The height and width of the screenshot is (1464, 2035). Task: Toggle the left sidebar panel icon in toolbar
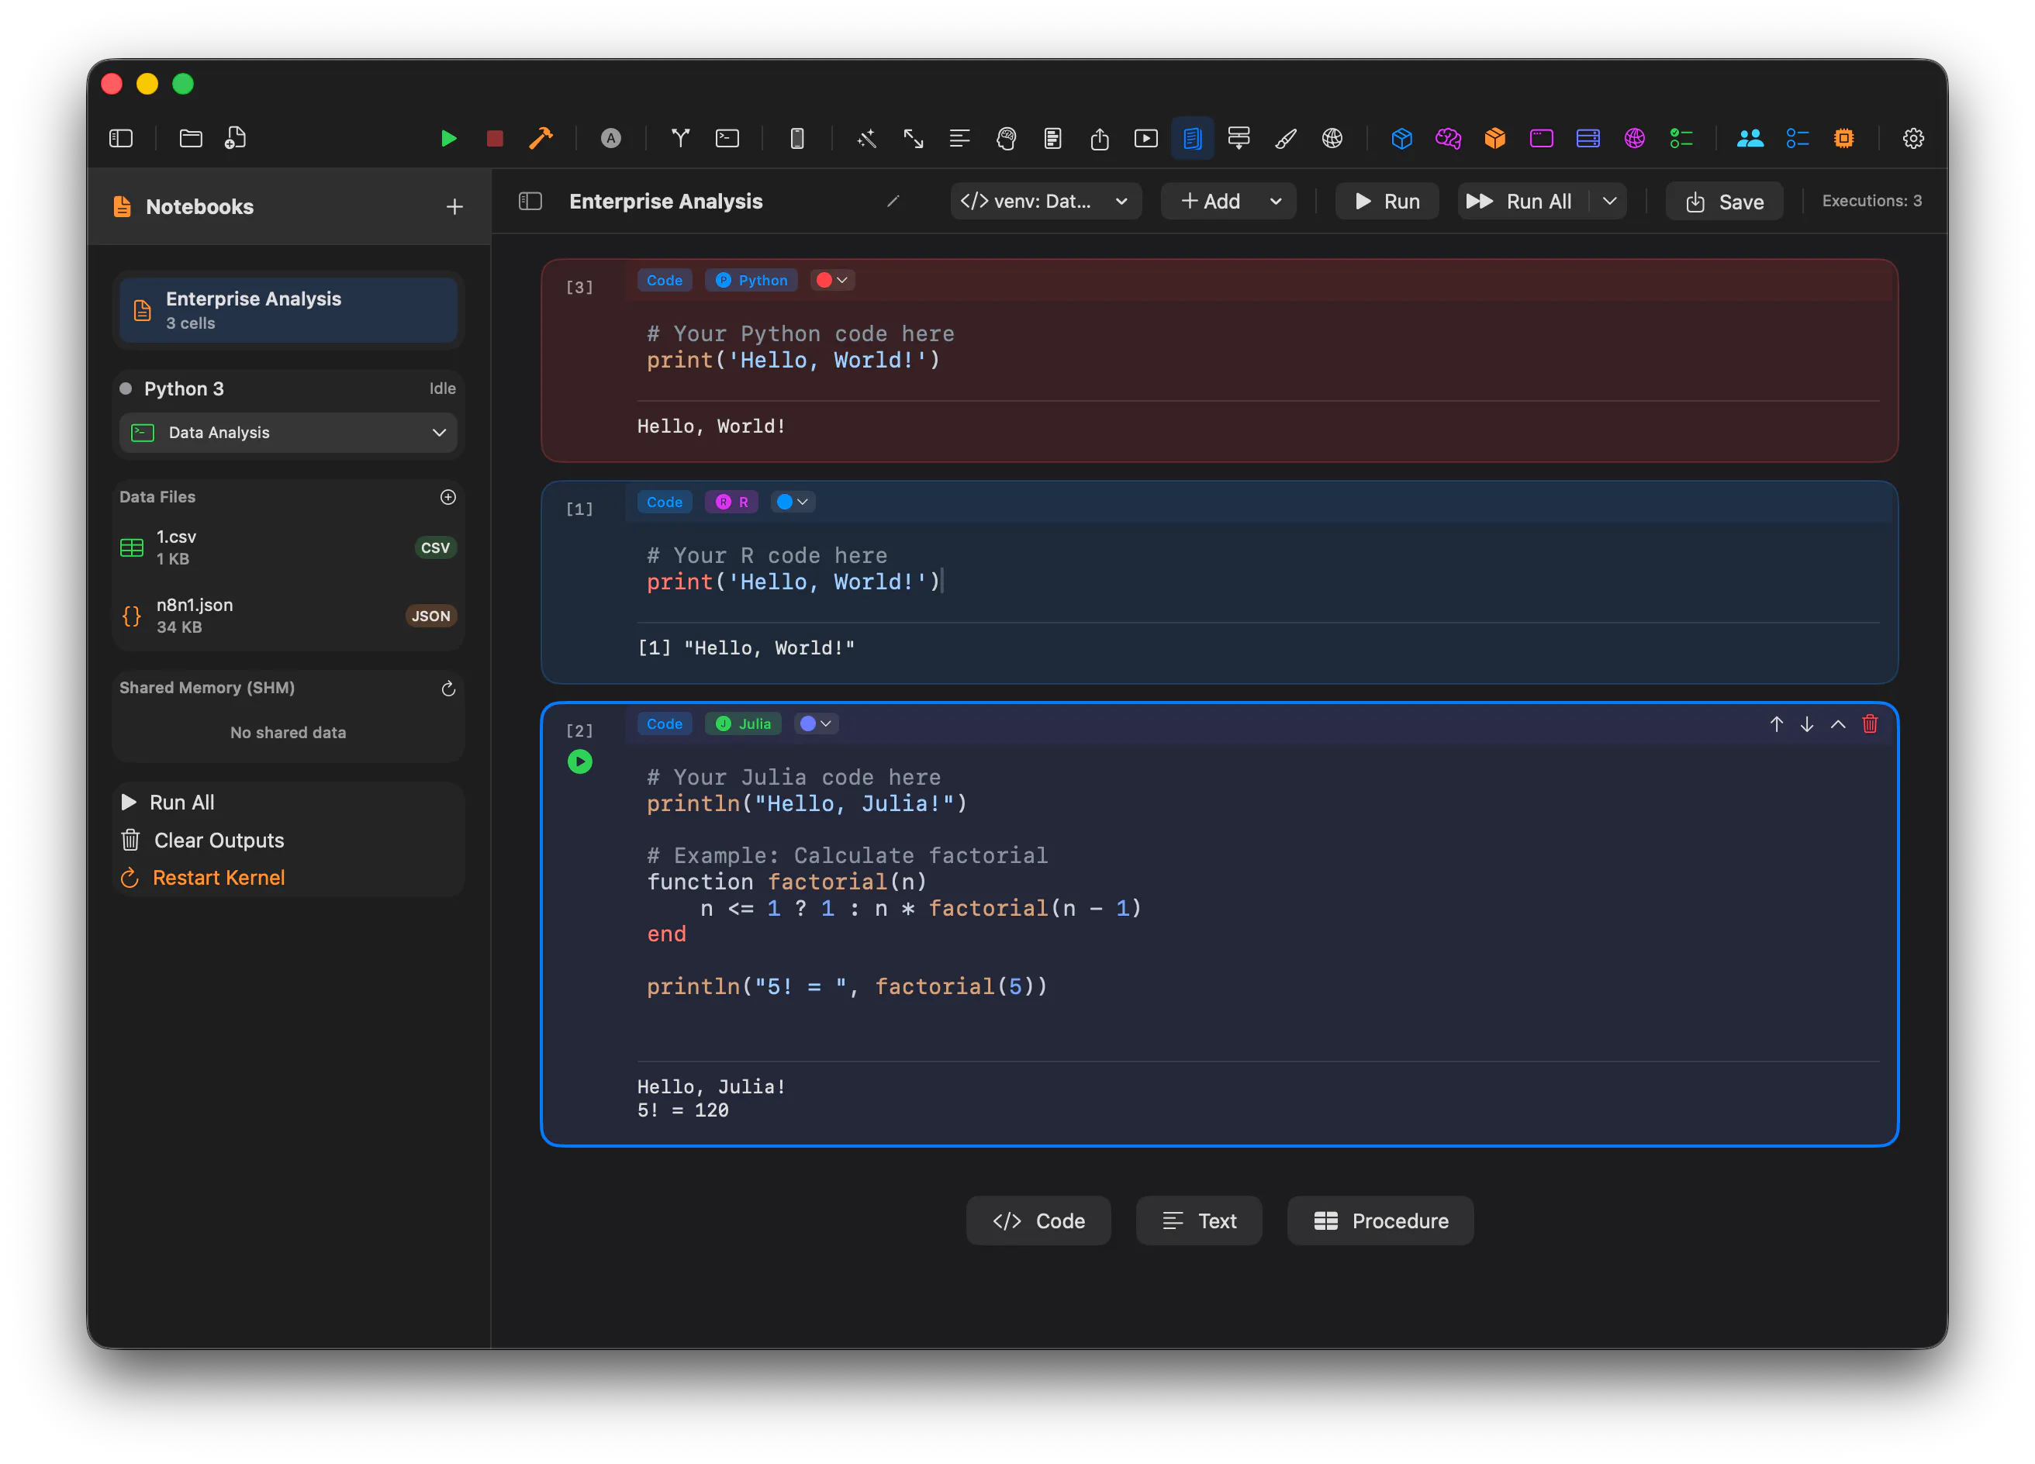(121, 138)
